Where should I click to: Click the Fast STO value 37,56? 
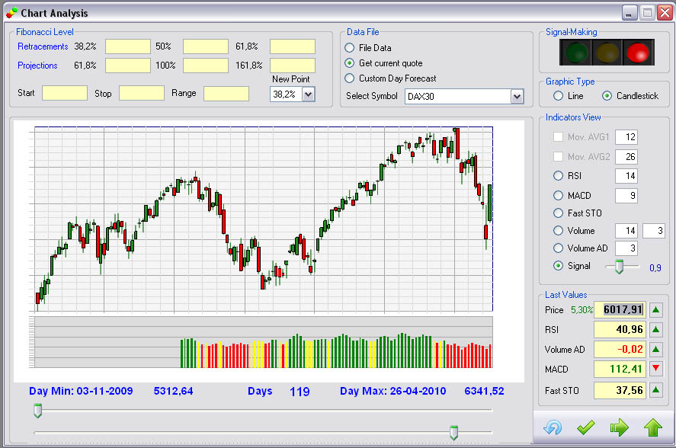(x=620, y=391)
